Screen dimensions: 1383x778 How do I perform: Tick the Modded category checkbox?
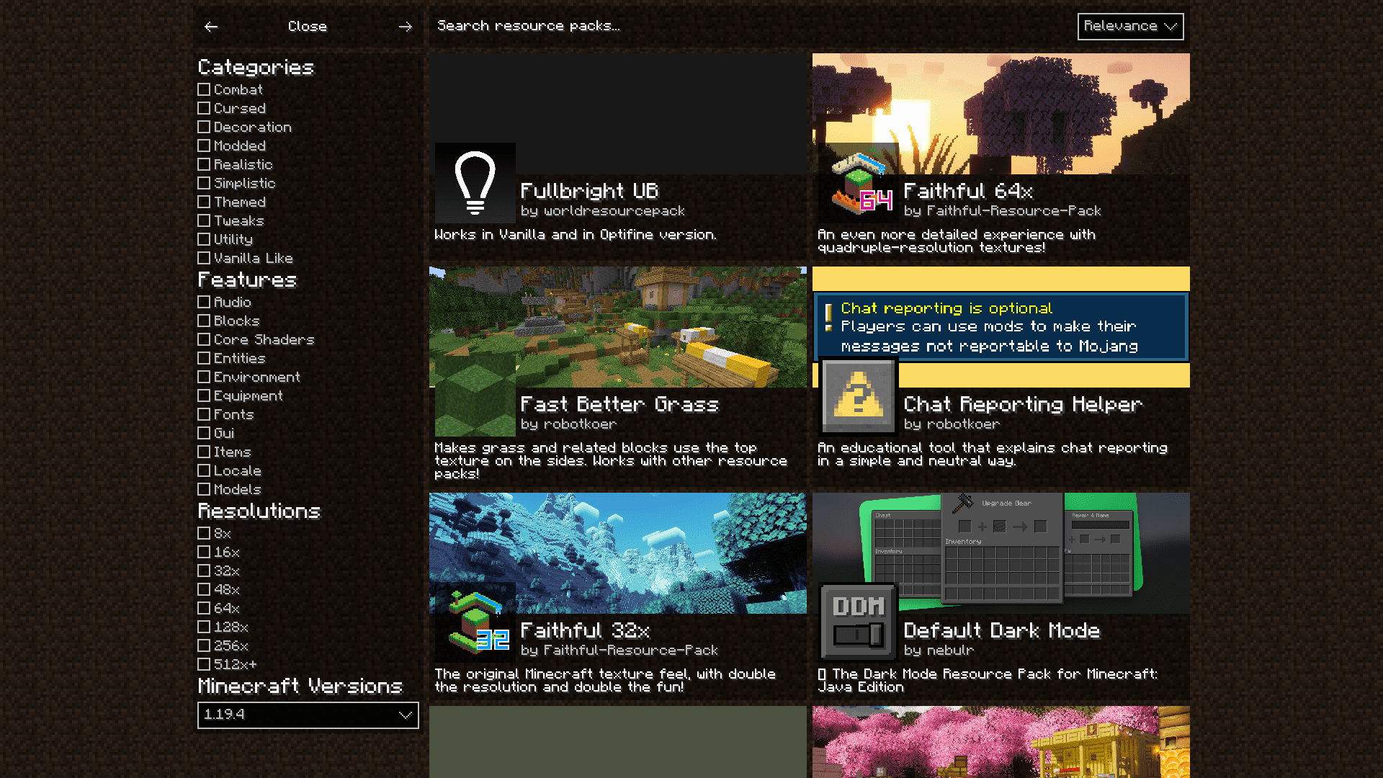click(x=204, y=146)
